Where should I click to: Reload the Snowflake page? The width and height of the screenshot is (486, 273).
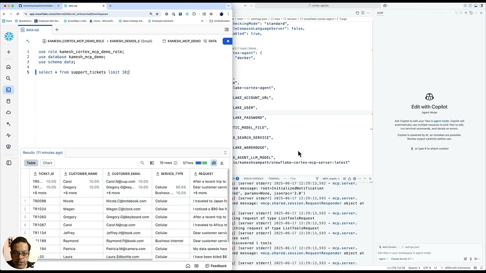17,14
